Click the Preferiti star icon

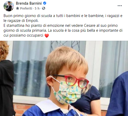(x=18, y=8)
